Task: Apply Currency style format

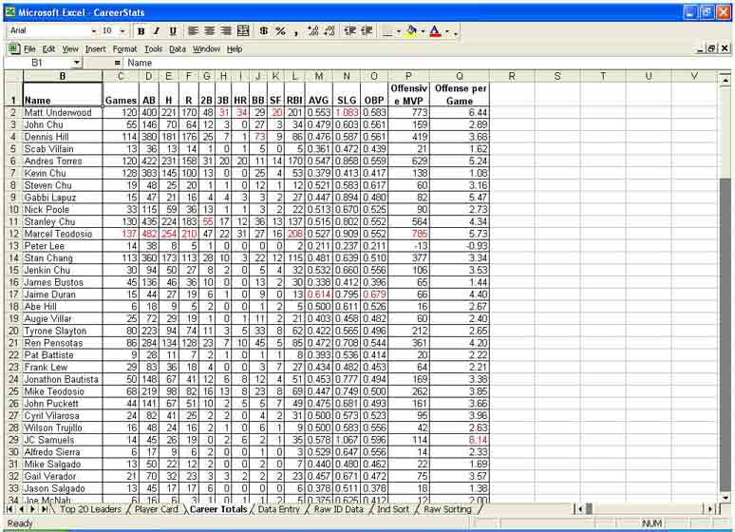Action: click(264, 31)
